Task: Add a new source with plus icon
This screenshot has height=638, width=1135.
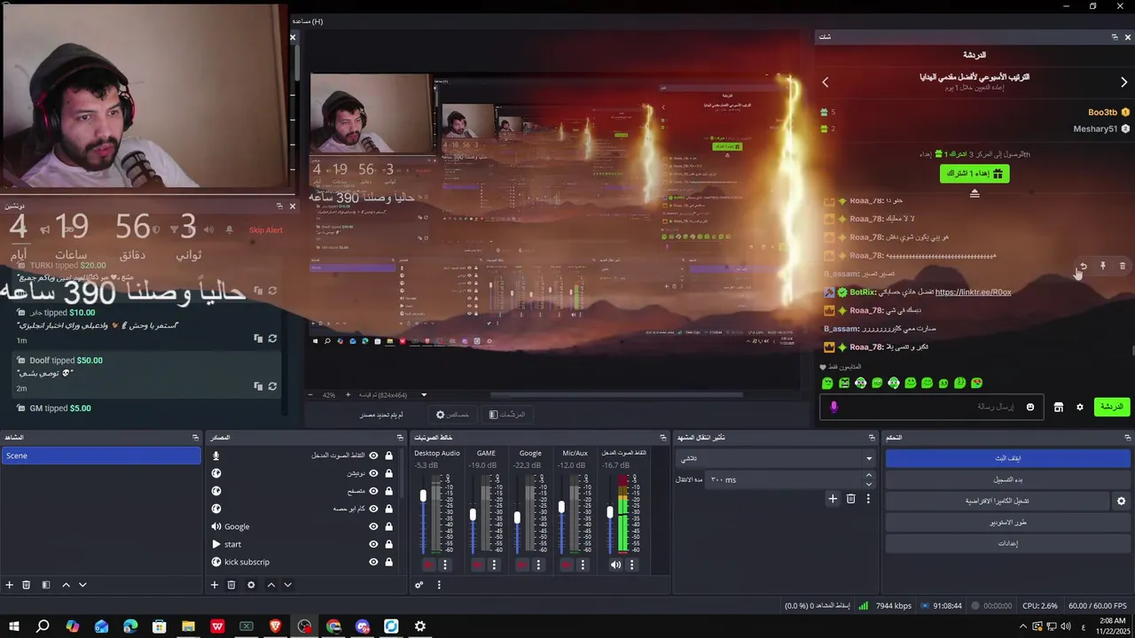Action: (214, 585)
